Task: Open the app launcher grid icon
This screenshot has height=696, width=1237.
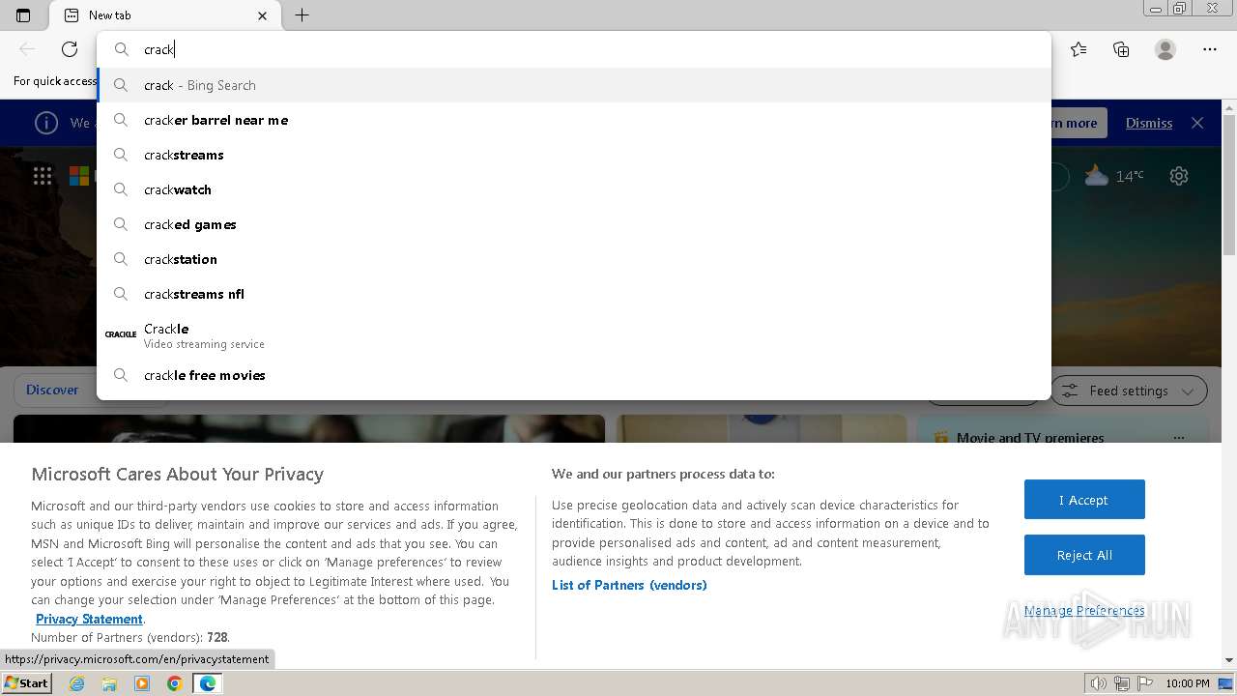Action: click(43, 176)
